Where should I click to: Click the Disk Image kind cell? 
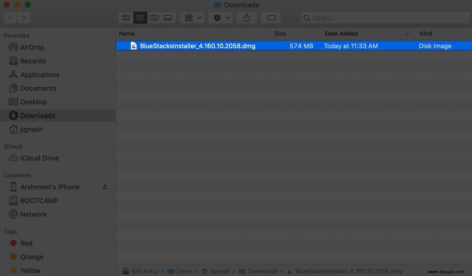pos(435,46)
